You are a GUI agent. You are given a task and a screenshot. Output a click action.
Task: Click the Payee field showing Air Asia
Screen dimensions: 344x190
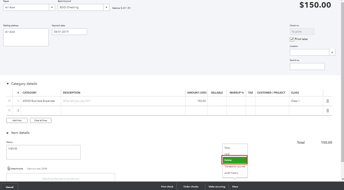pyautogui.click(x=26, y=7)
